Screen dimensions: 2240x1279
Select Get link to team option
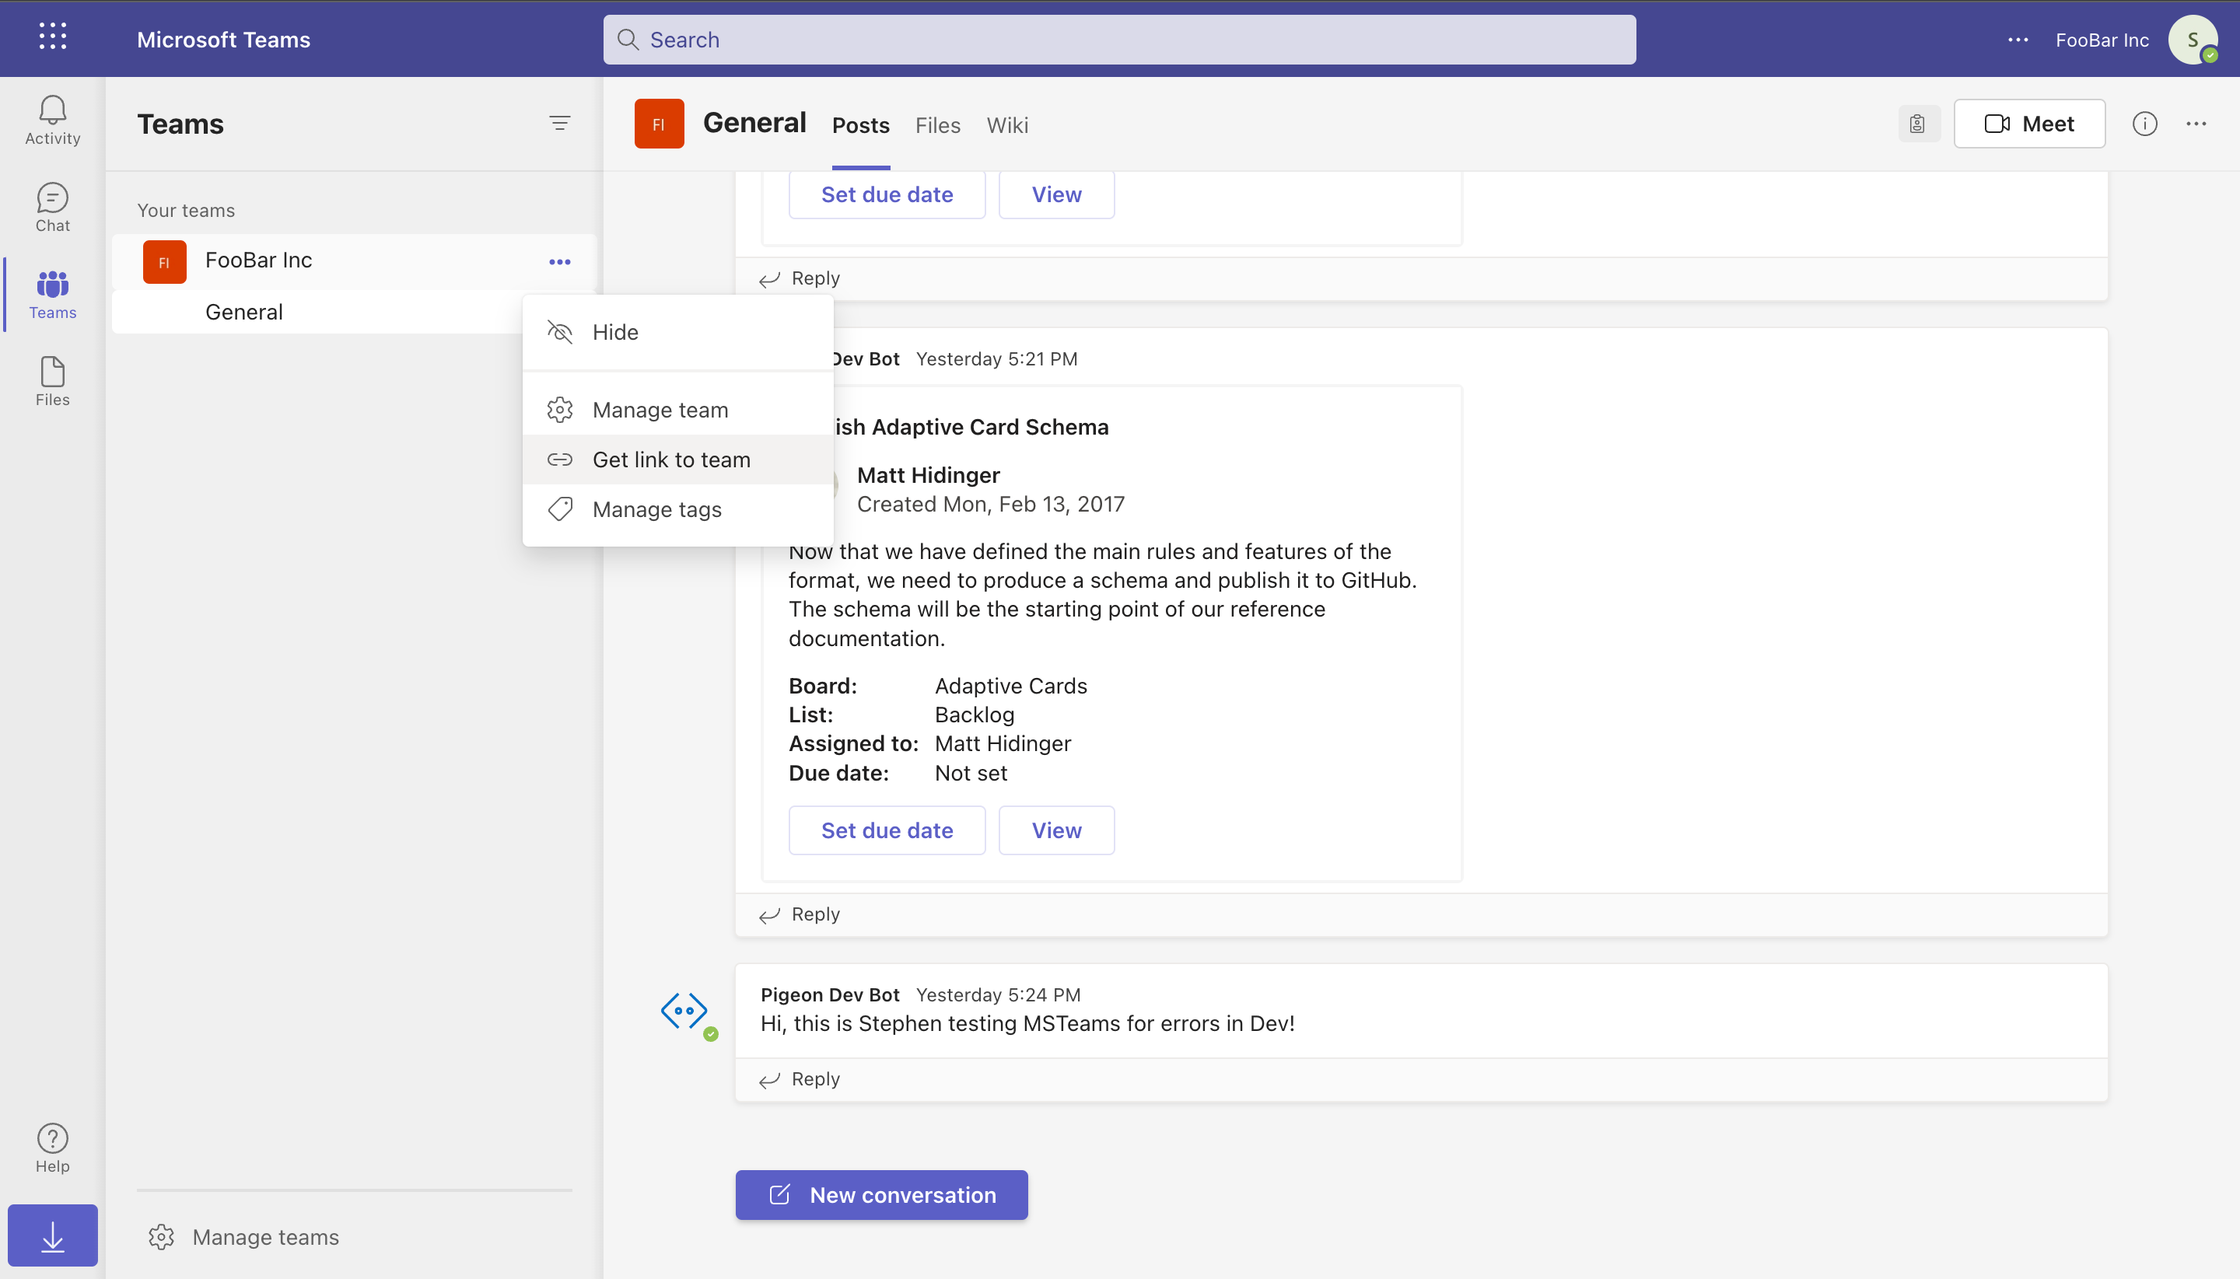point(670,458)
